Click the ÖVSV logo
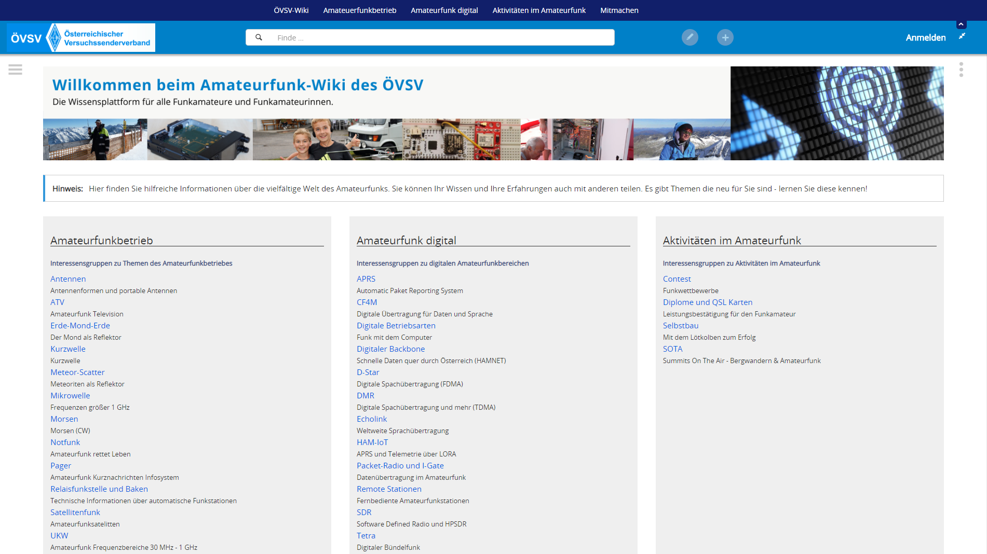 81,37
